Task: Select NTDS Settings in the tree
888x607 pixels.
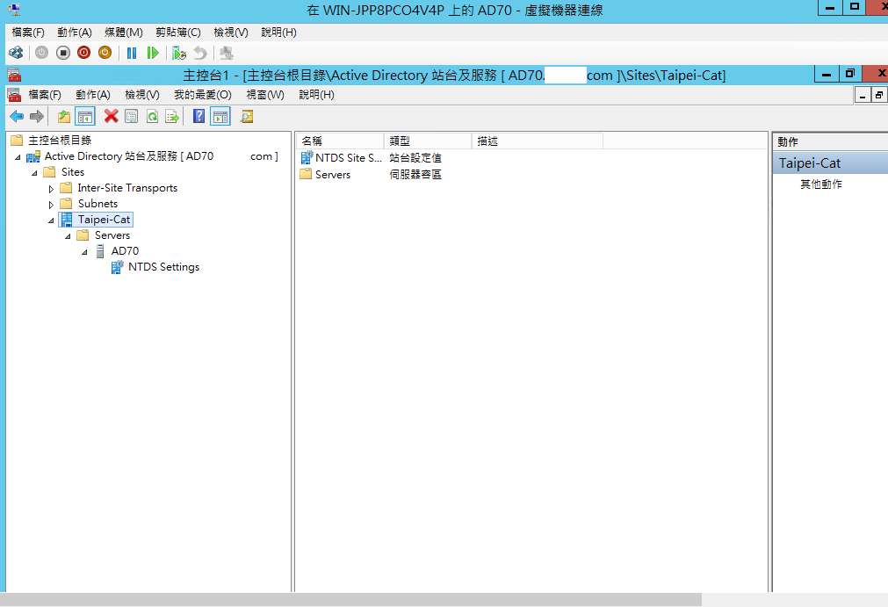Action: point(163,267)
